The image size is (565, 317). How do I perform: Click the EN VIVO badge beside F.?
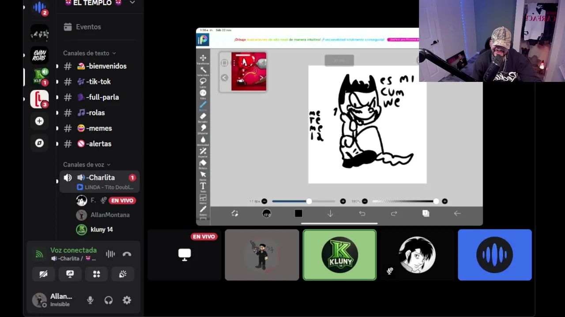pos(122,200)
